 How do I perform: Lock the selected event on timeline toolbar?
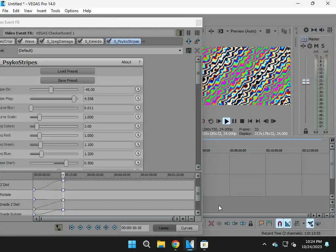point(250,224)
